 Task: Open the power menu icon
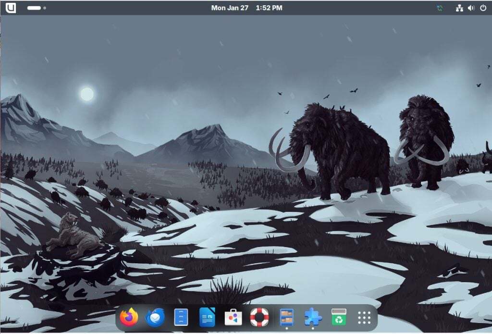point(483,8)
